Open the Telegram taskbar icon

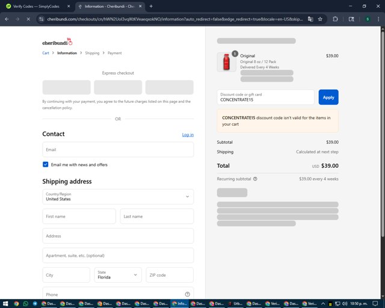pos(35,304)
